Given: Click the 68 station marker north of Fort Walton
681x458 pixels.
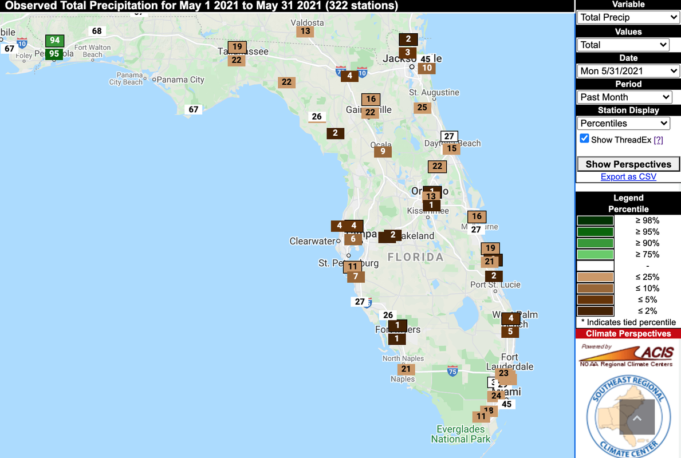Looking at the screenshot, I should click(x=97, y=31).
